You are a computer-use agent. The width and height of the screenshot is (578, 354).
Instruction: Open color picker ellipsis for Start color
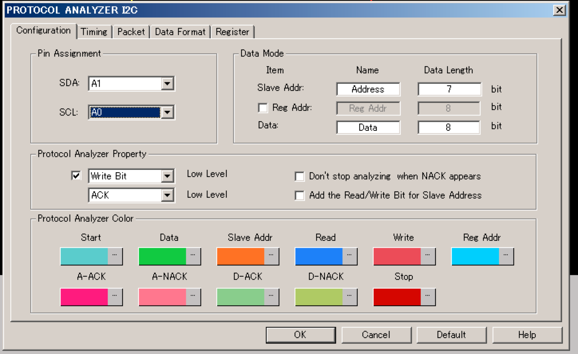coord(115,256)
